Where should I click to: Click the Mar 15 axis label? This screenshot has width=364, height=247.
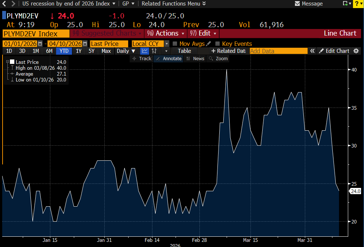click(251, 240)
